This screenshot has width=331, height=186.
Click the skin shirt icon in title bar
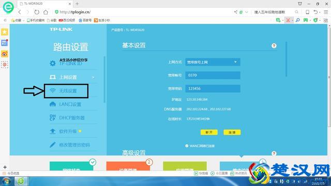point(300,4)
